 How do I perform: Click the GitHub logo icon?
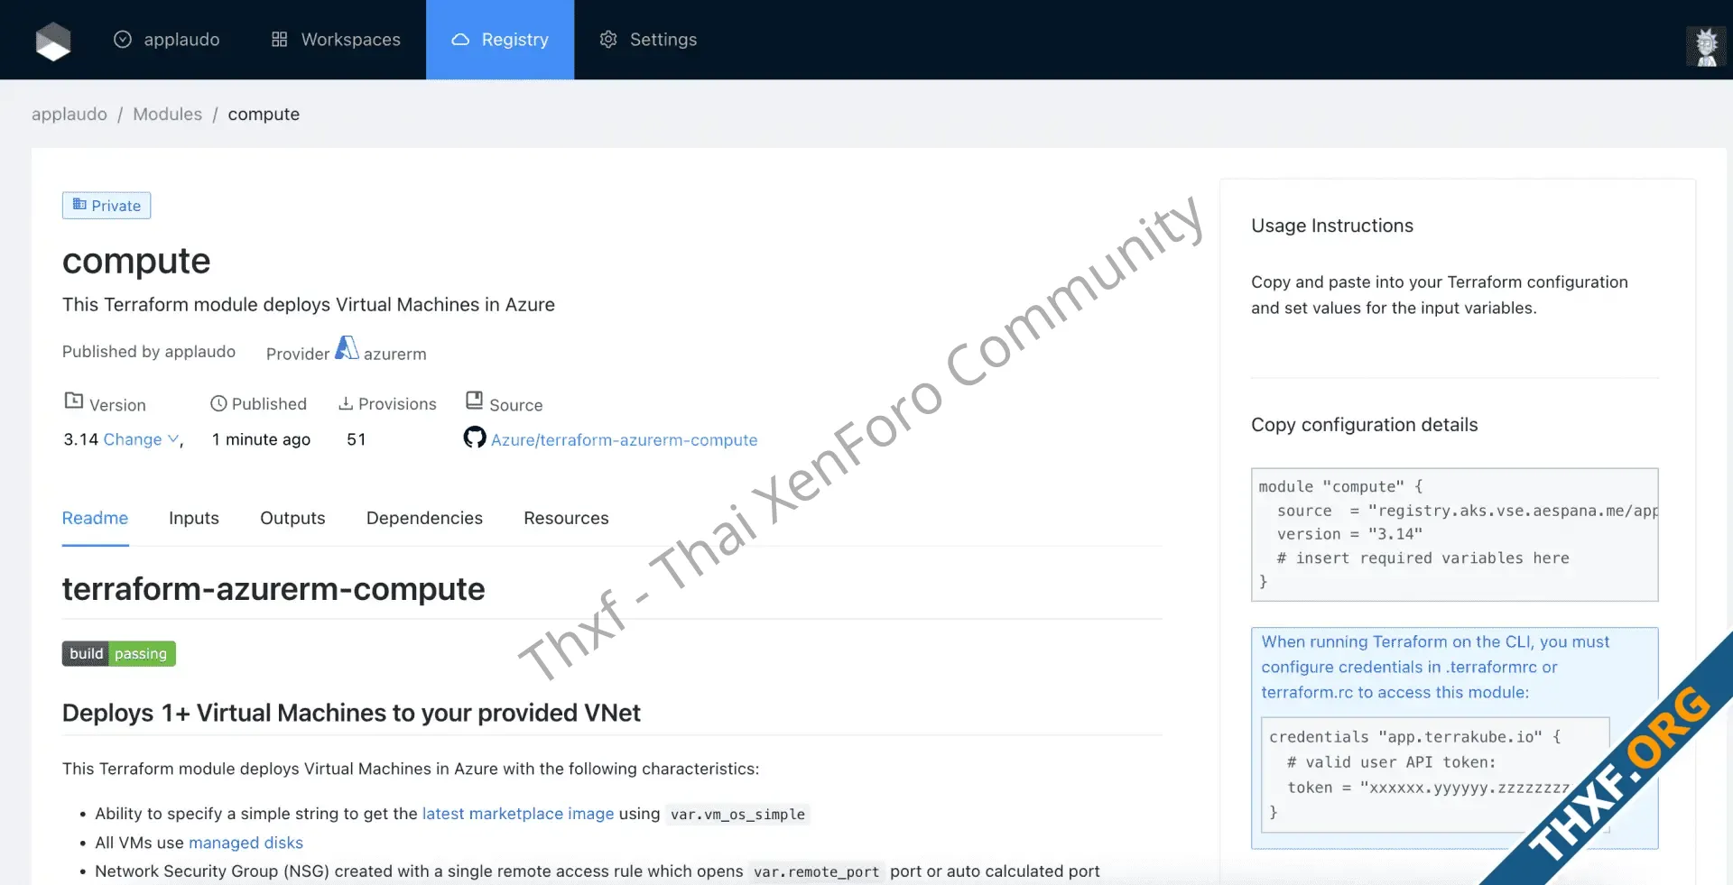(x=475, y=438)
